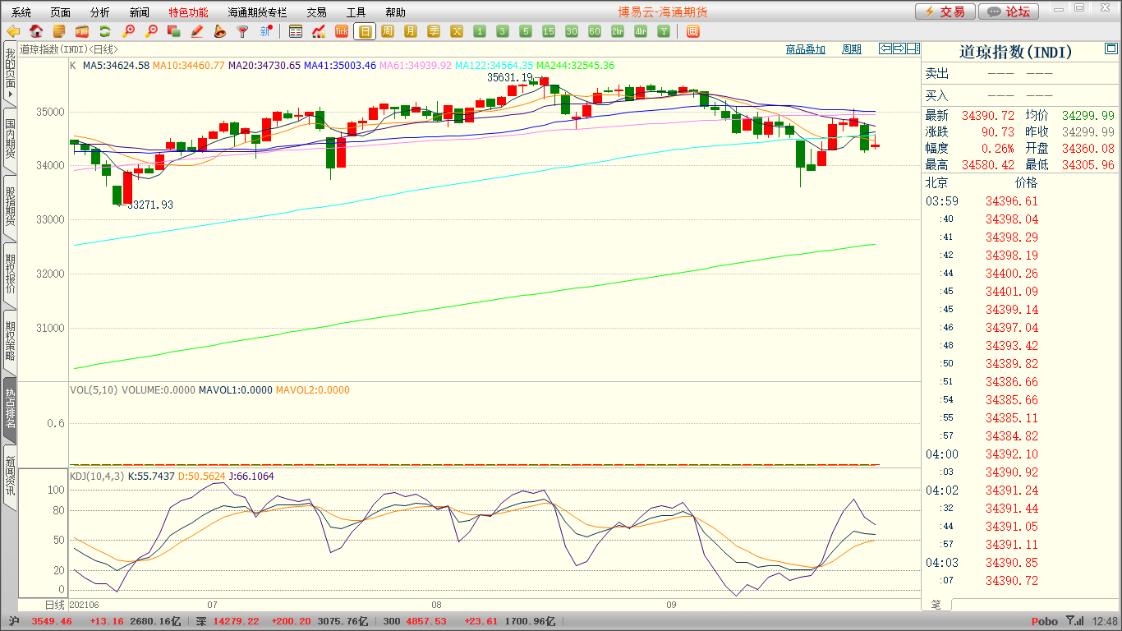Expand the 我的页面 side tab
This screenshot has height=631, width=1122.
(x=10, y=73)
